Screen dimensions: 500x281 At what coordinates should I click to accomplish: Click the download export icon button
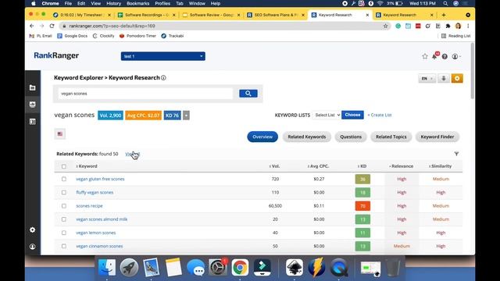(444, 78)
